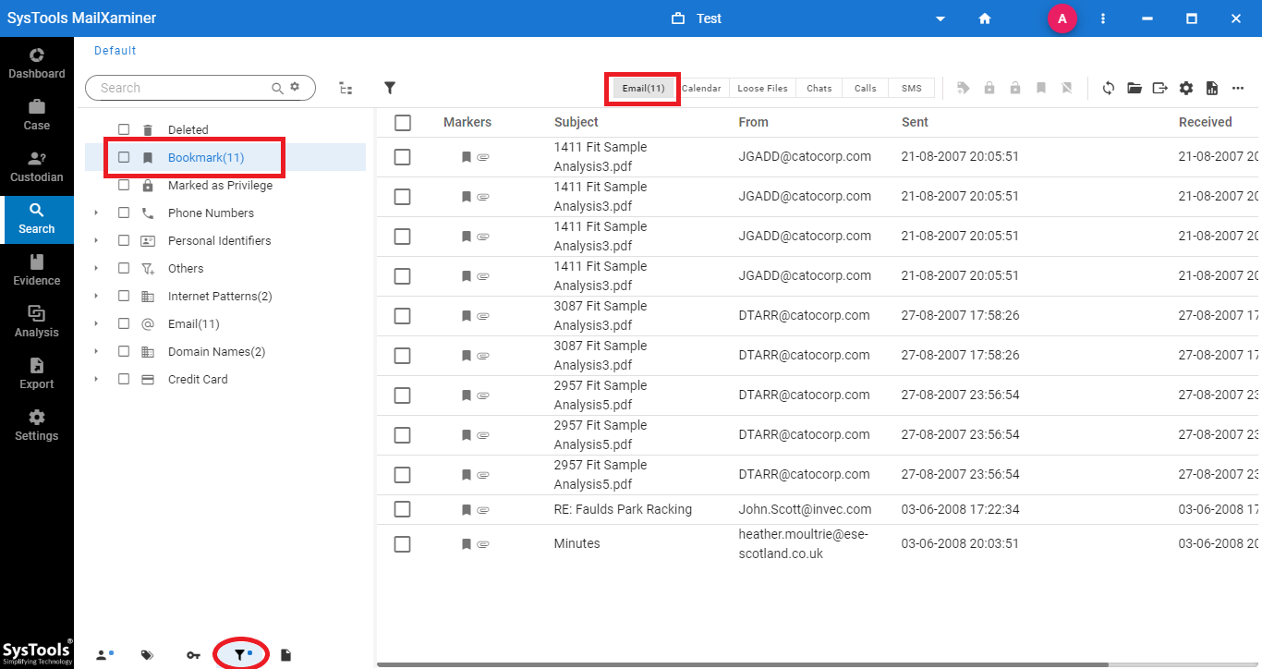
Task: Sort by the From column header
Action: click(754, 122)
